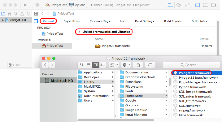Expand the PhidgetTest project tree item
The height and width of the screenshot is (122, 222).
pyautogui.click(x=2, y=20)
